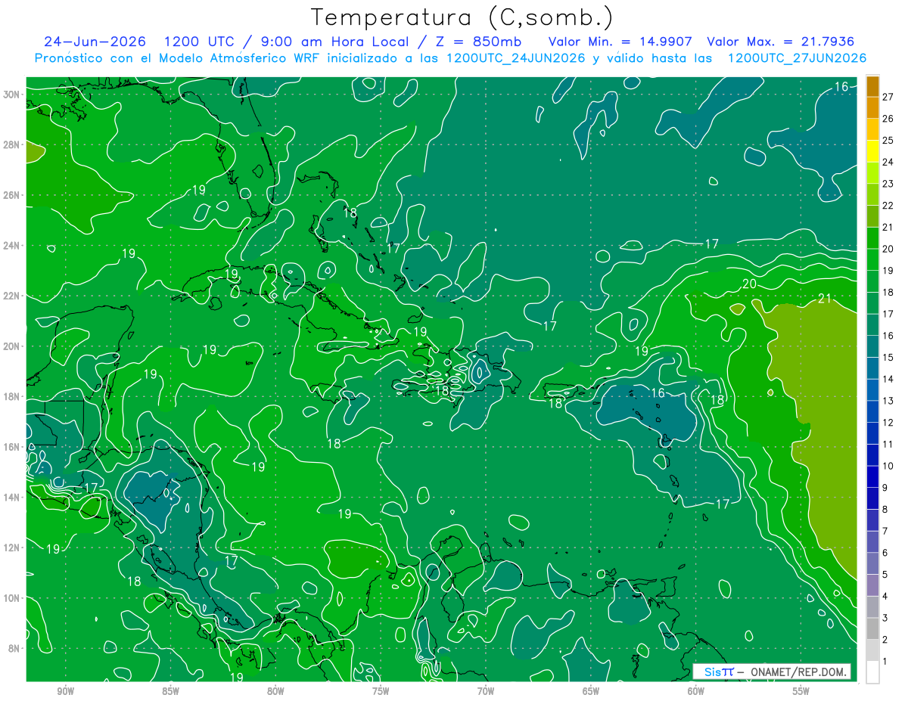Click the '80W' longitude axis label
Screen dimensions: 908x701
coord(275,691)
